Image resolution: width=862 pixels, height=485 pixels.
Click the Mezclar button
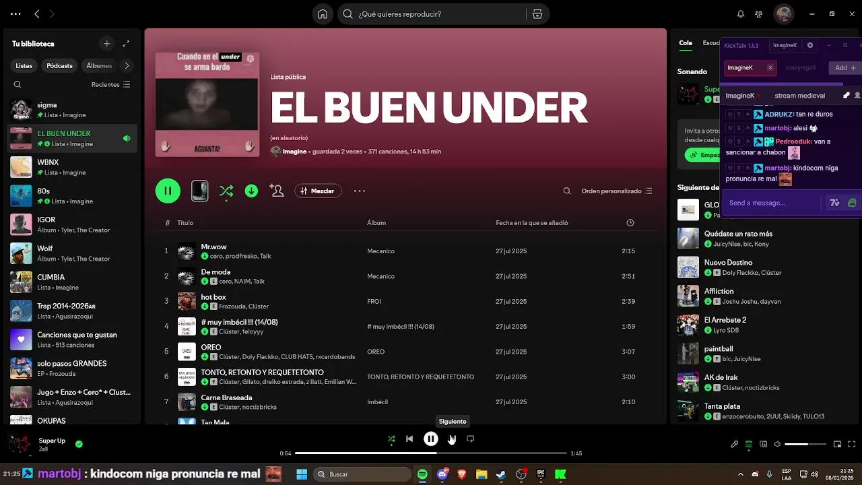[x=318, y=191]
